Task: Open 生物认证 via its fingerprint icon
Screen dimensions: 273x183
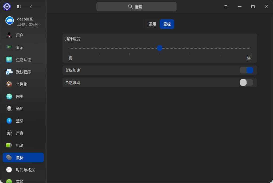Action: [9, 60]
